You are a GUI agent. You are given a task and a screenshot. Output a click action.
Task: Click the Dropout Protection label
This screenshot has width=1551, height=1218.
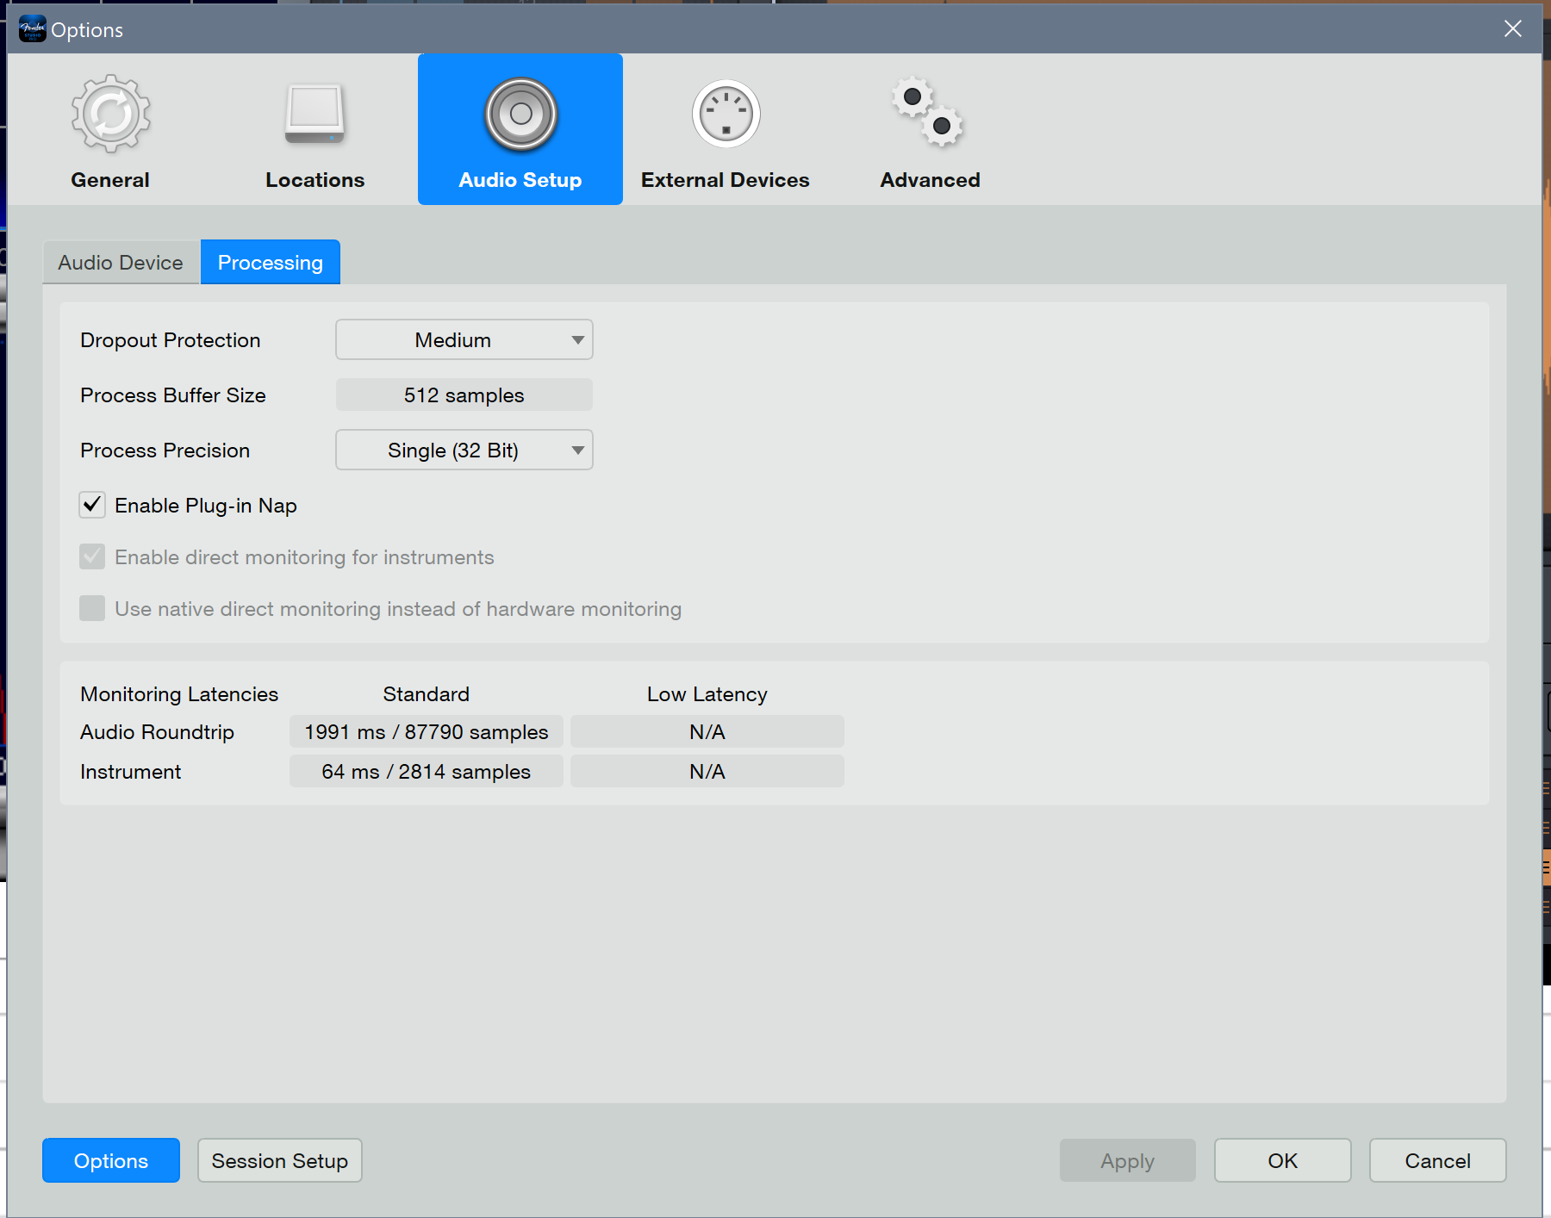click(x=171, y=340)
